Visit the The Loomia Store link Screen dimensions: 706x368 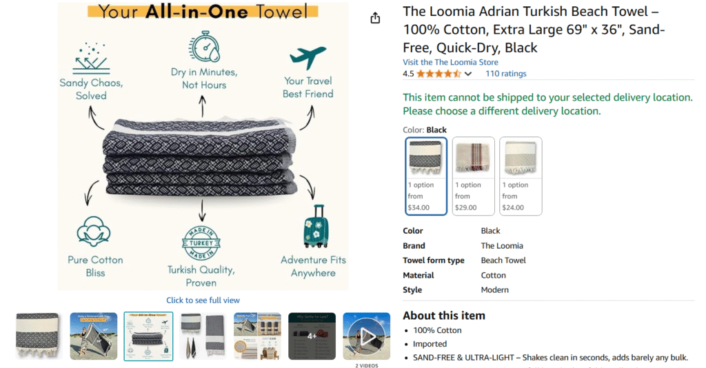coord(450,62)
